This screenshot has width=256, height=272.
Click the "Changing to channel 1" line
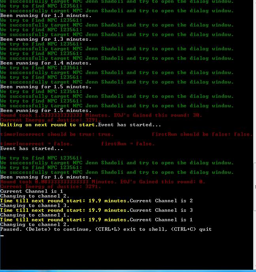click(x=34, y=215)
